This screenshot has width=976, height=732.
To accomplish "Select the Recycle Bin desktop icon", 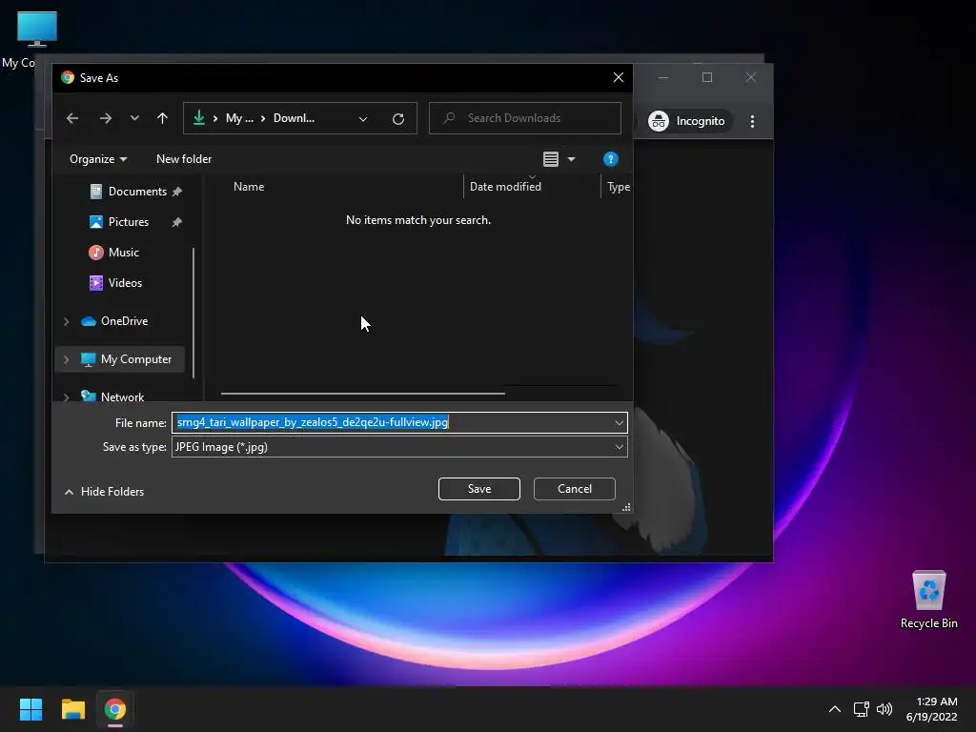I will click(x=928, y=600).
